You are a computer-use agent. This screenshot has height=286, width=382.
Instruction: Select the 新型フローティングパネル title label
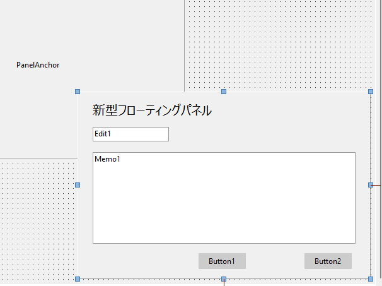tap(152, 110)
